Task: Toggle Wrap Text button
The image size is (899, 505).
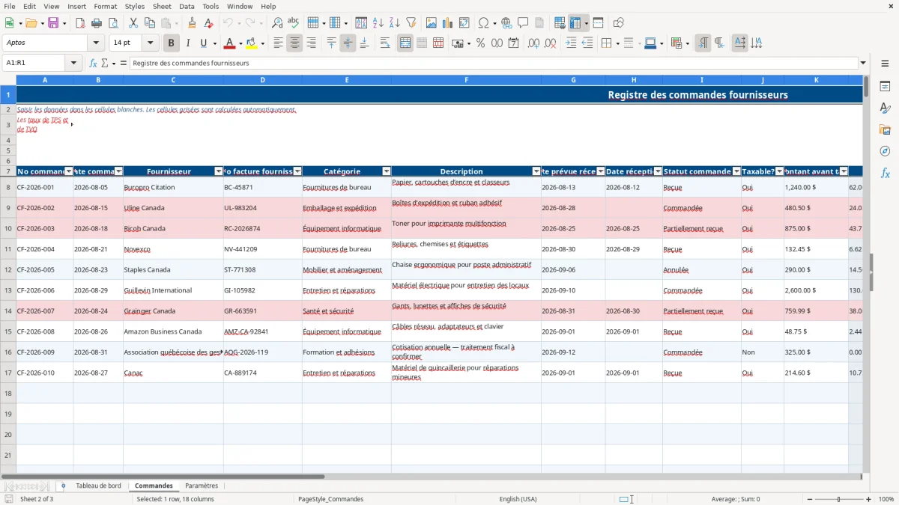Action: [385, 43]
